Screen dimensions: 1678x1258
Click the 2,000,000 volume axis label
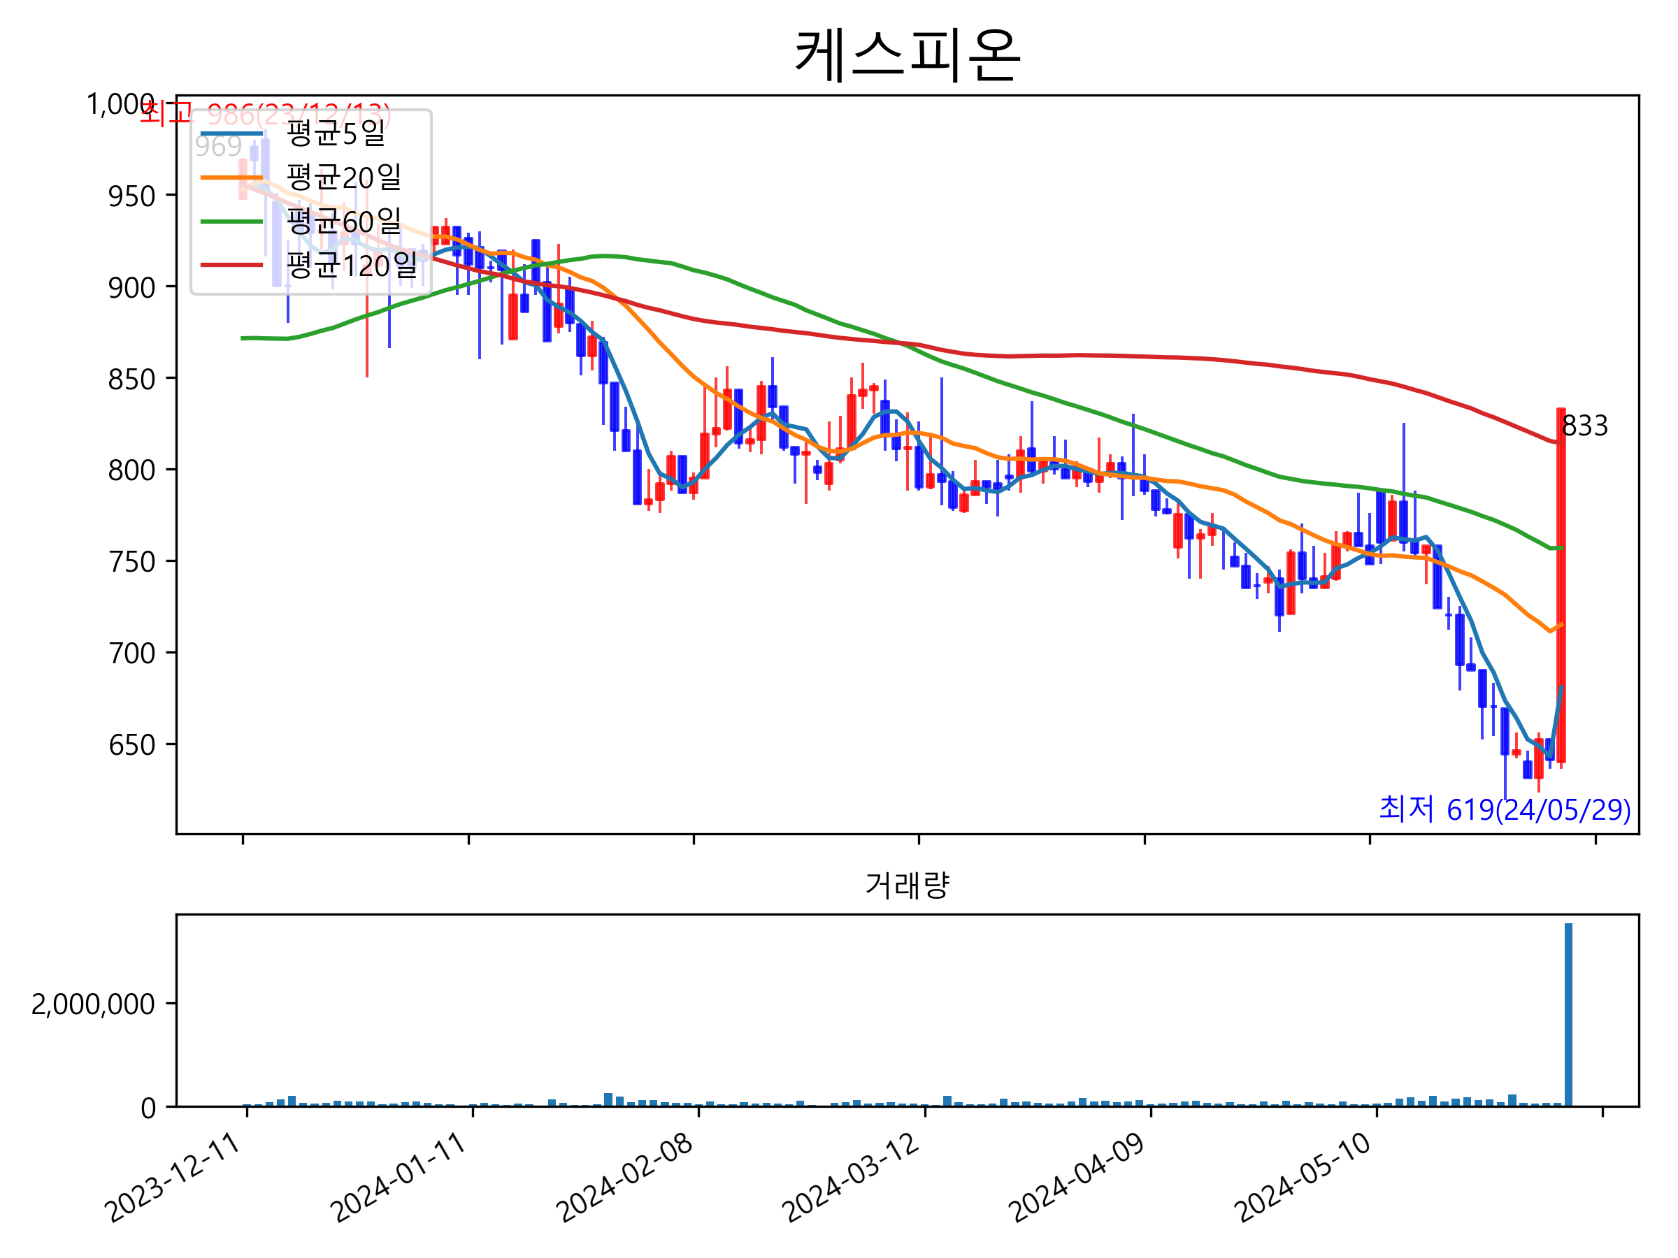tap(92, 1004)
